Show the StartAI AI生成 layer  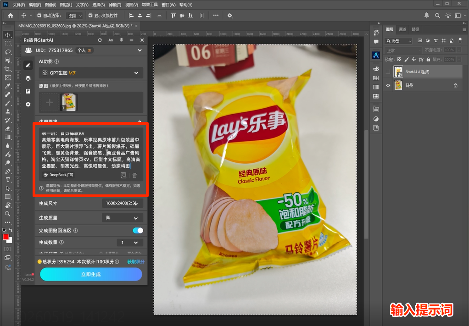[x=388, y=72]
